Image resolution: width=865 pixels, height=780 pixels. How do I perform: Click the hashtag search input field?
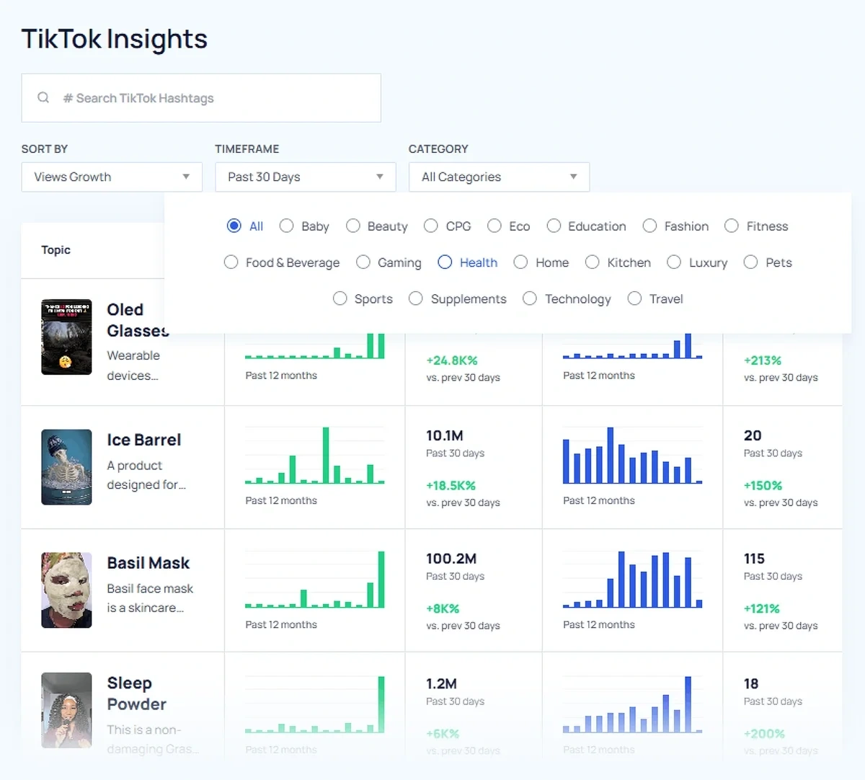coord(202,97)
